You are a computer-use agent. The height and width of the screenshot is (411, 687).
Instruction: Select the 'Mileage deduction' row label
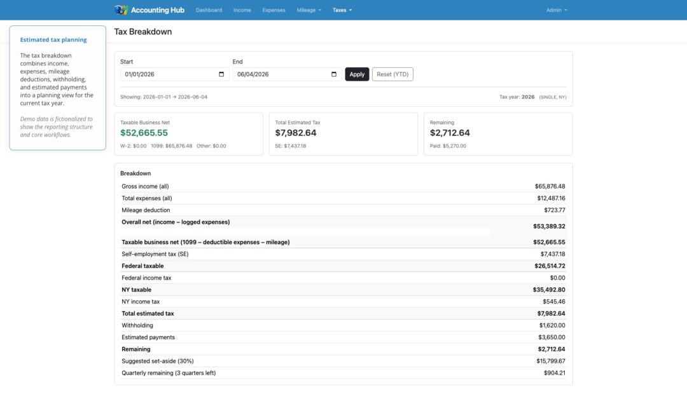(x=146, y=210)
